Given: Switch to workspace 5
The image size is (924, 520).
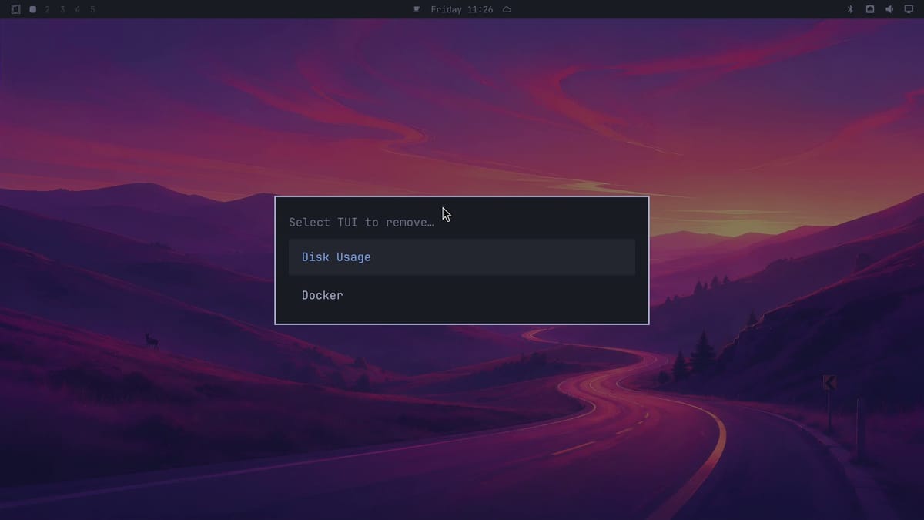Looking at the screenshot, I should [x=93, y=9].
